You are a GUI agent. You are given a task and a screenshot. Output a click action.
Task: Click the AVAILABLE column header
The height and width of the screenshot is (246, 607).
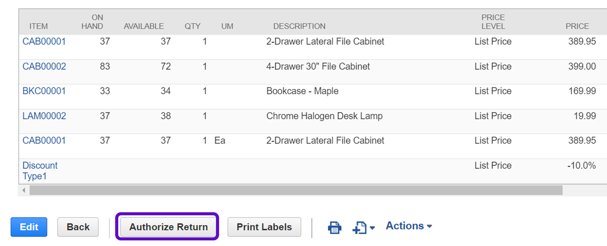pos(143,26)
